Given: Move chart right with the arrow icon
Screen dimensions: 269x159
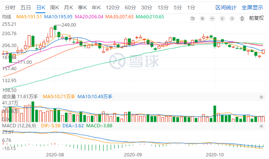Looking at the screenshot, I should tap(232, 18).
